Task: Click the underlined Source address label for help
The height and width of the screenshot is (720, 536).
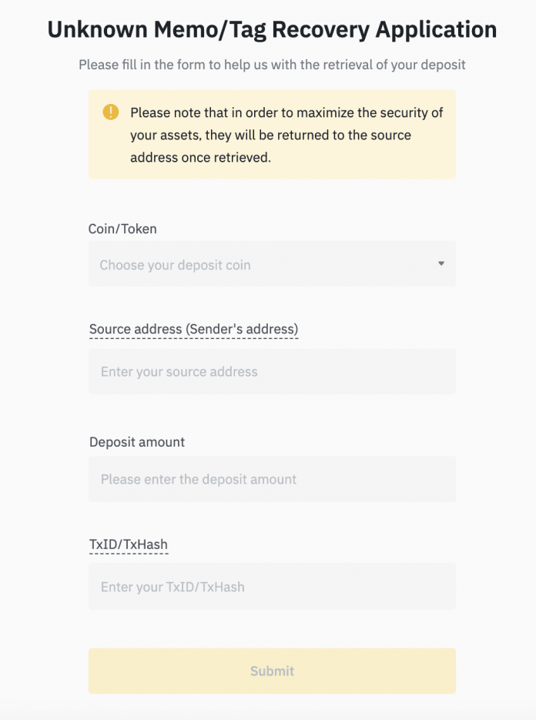Action: tap(194, 328)
